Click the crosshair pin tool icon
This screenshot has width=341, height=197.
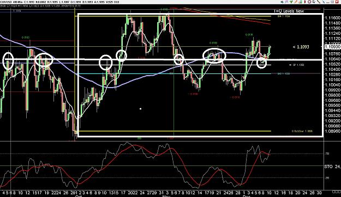[x=286, y=2]
